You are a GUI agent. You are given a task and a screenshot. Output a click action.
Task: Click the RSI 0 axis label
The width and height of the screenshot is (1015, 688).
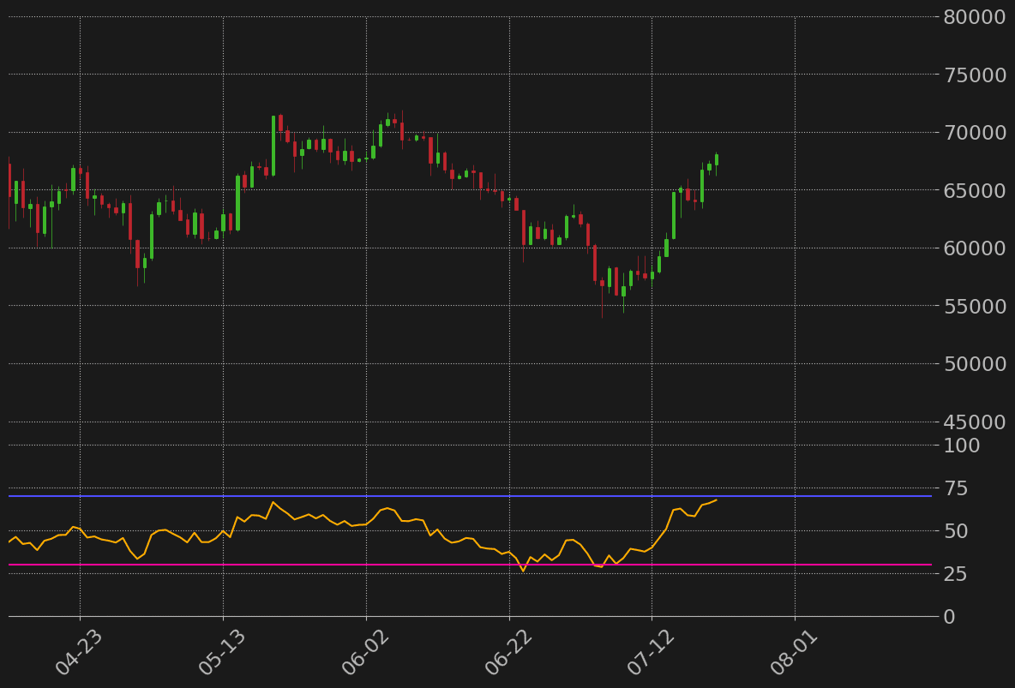click(949, 617)
